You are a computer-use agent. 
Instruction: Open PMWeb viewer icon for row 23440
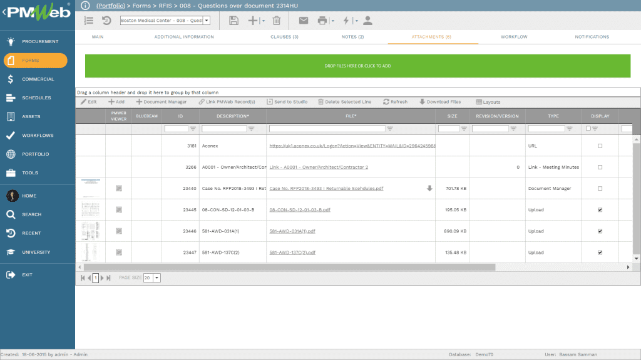[x=118, y=188]
